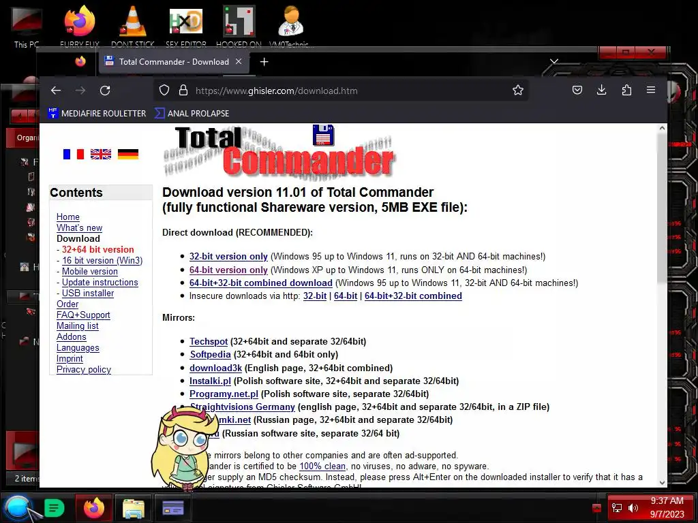
Task: Open the 32+64 bit version link
Action: 98,249
